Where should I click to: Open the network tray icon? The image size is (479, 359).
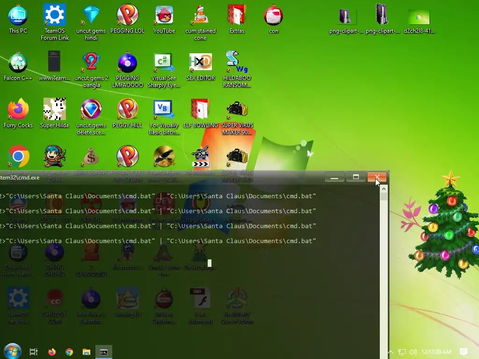402,352
